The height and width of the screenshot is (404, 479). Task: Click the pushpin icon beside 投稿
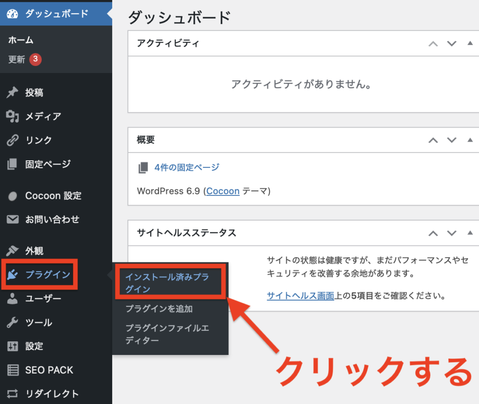pos(13,93)
